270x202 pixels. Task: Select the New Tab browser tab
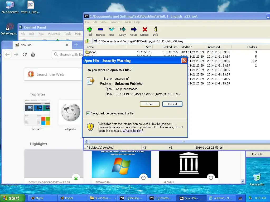42,45
